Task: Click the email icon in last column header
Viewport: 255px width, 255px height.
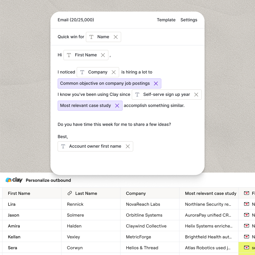Action: [247, 193]
